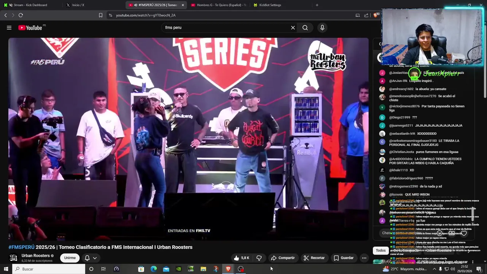Open the Windows Start menu
This screenshot has height=274, width=487.
coord(6,269)
